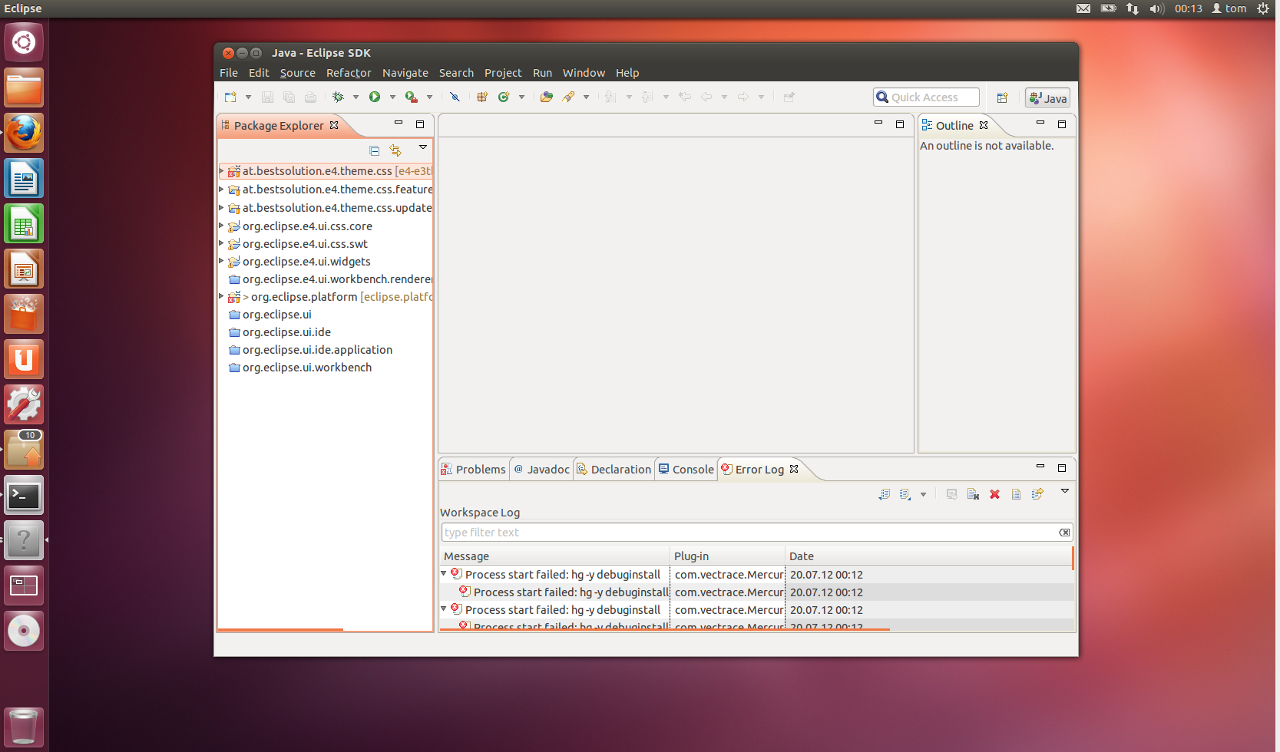Open the Refactor menu

click(349, 73)
